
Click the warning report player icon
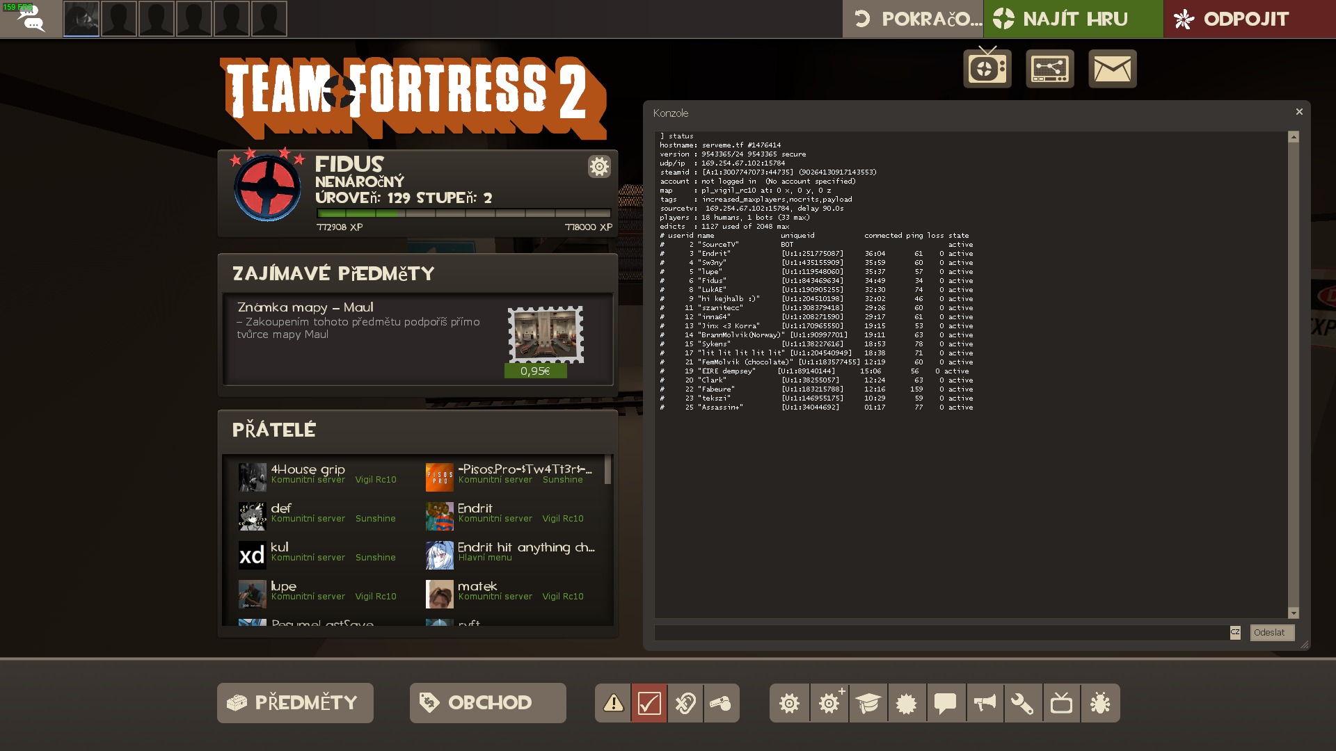[613, 703]
